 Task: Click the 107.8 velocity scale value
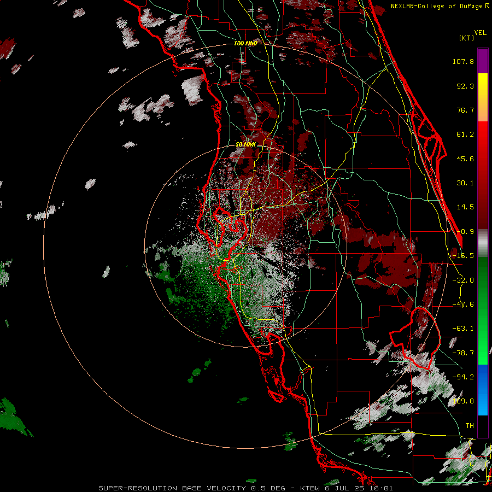[463, 61]
